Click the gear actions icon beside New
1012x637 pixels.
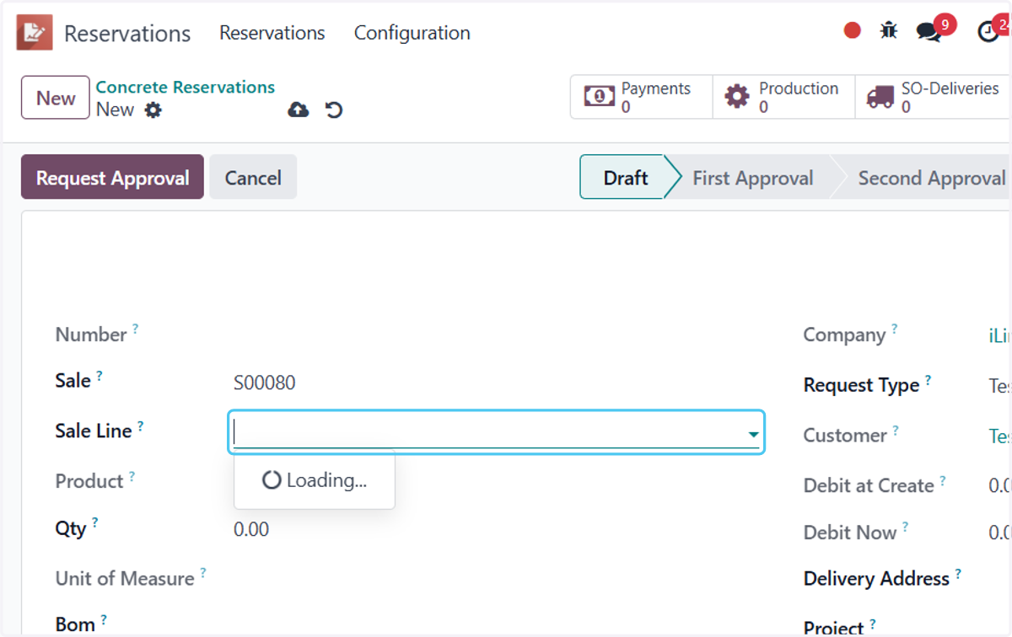pos(153,110)
